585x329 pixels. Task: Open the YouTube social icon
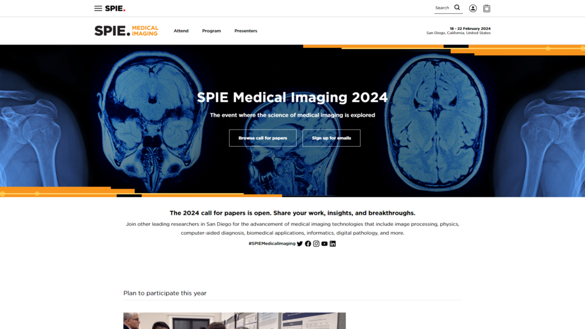pyautogui.click(x=324, y=243)
